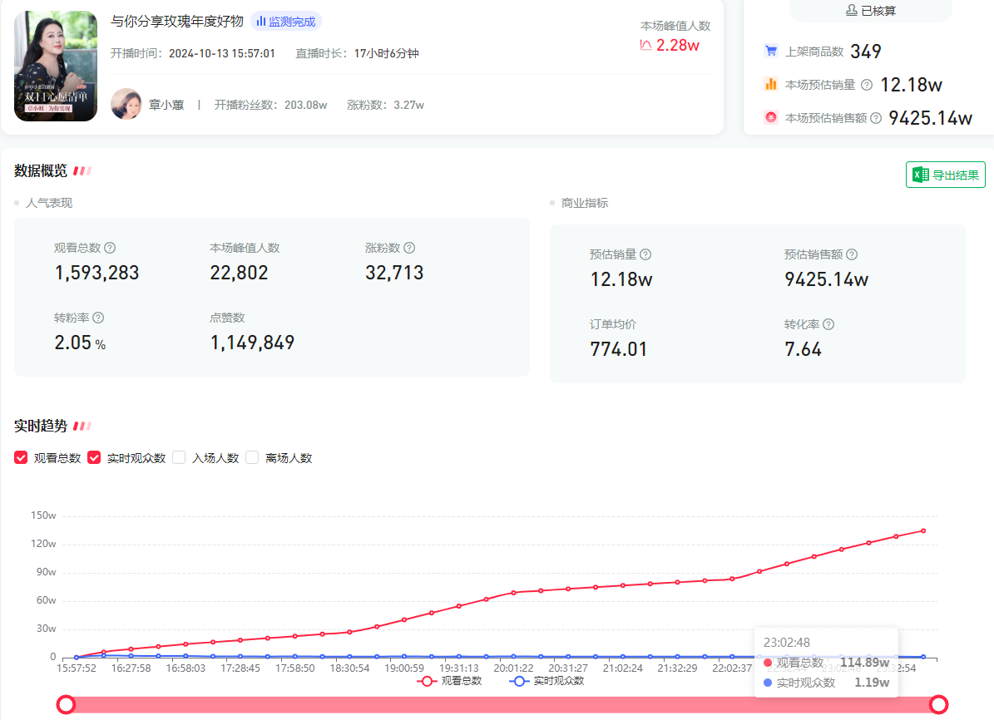Viewport: 994px width, 720px height.
Task: Click the help icon next to 预估销量
Action: click(645, 254)
